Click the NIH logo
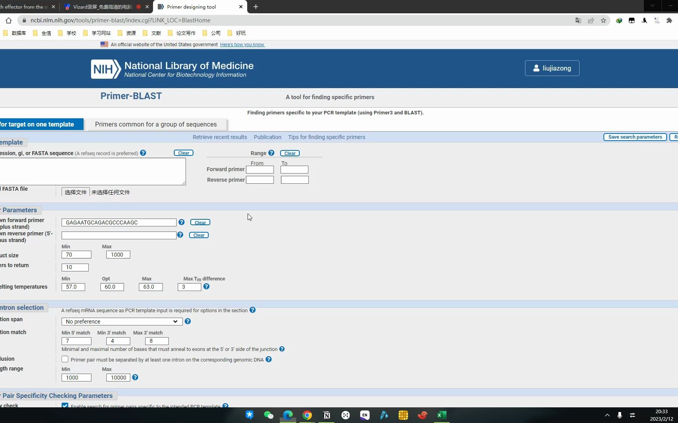 pyautogui.click(x=106, y=69)
